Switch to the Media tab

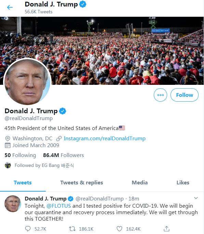[140, 183]
